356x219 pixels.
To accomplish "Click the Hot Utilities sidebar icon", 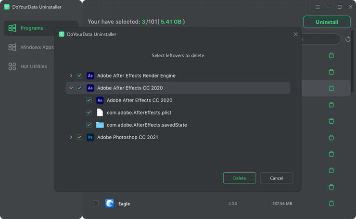I will pos(12,66).
